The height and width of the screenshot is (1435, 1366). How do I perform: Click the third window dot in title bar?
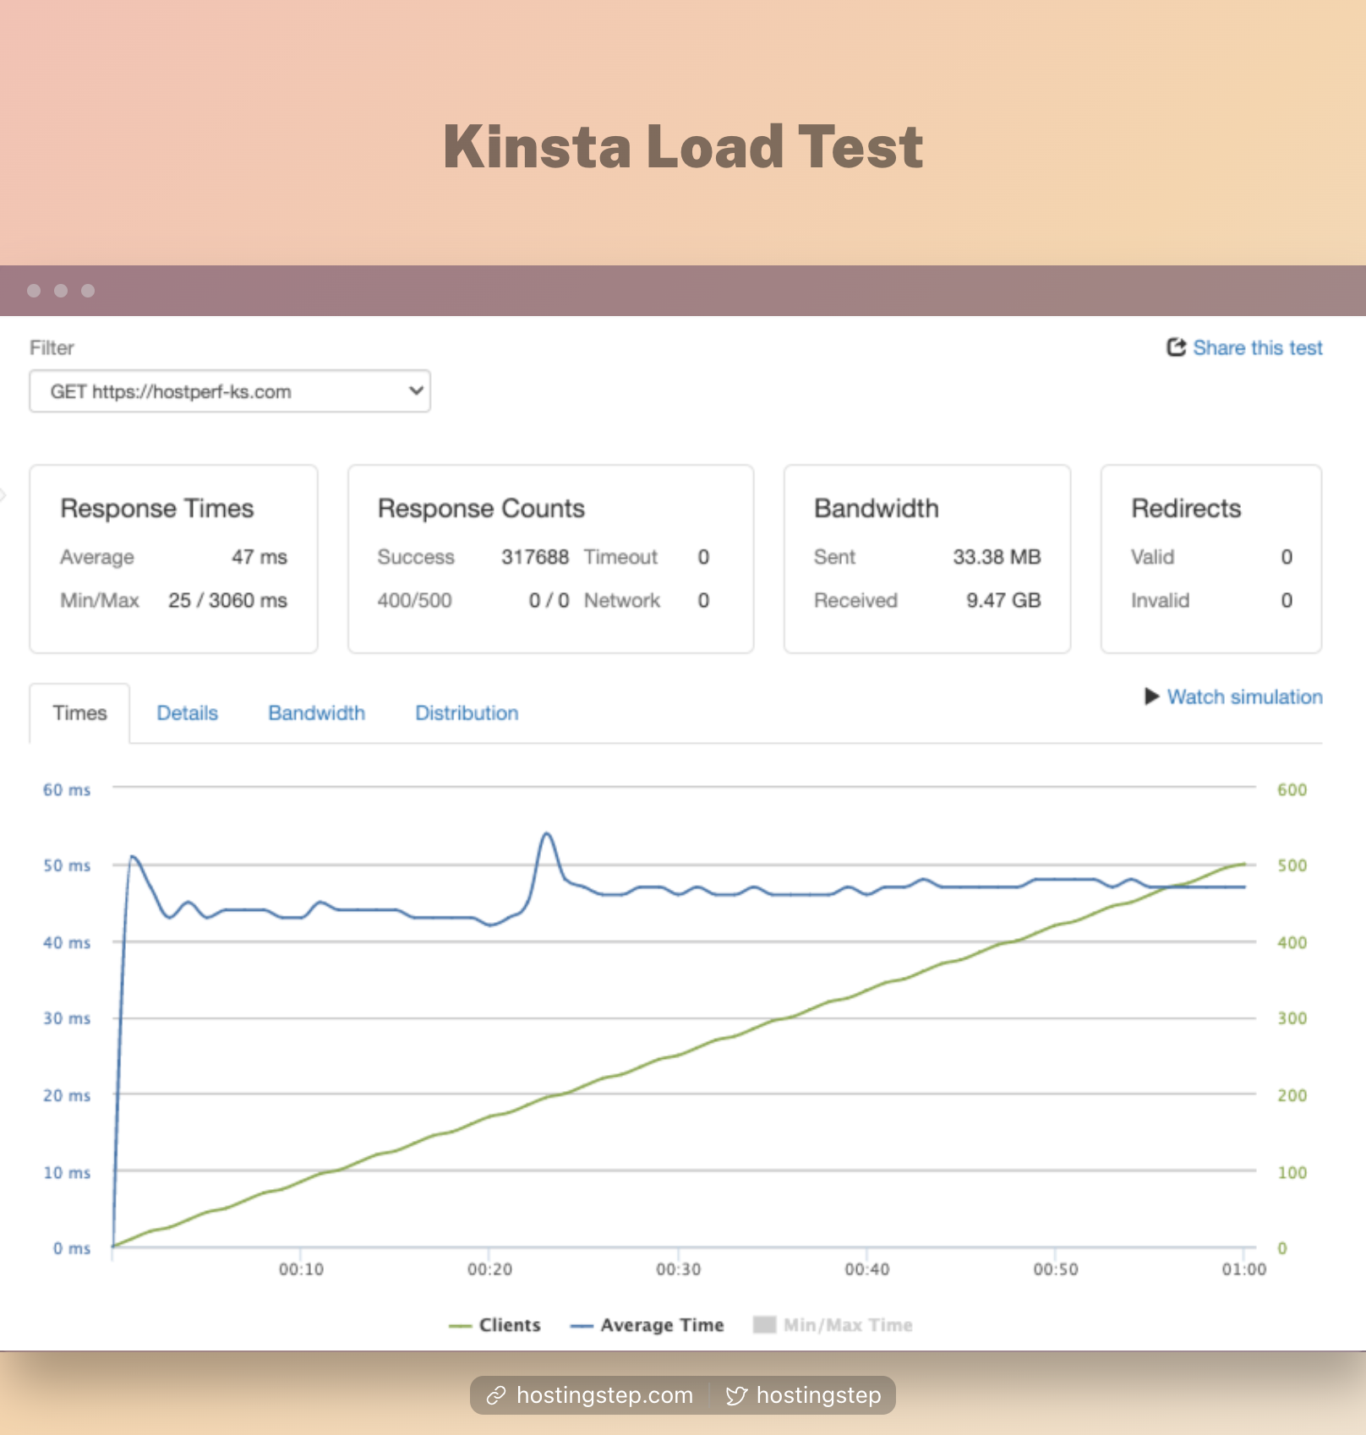click(88, 291)
